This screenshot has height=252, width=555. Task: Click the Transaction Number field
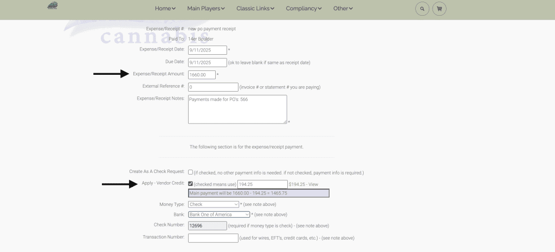tap(213, 237)
